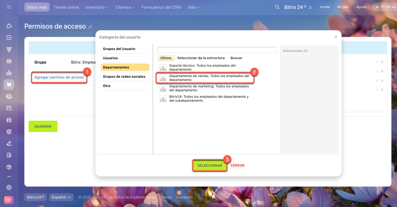This screenshot has height=207, width=397.
Task: Click the search input field in dialog
Action: click(217, 50)
